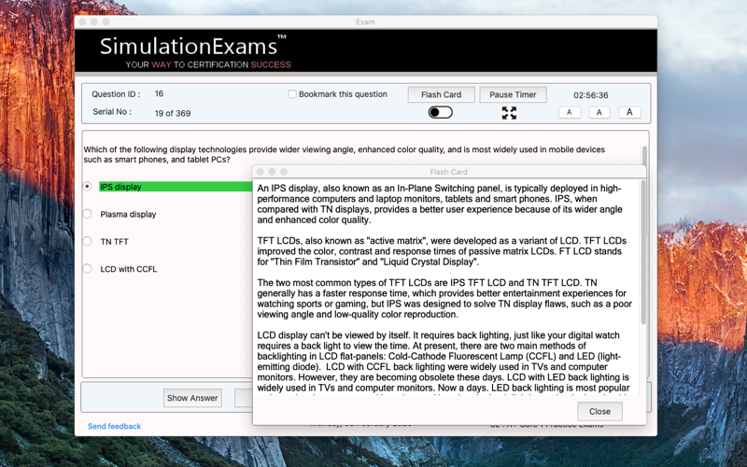Click the question pane vertical scrollbar

pyautogui.click(x=644, y=156)
